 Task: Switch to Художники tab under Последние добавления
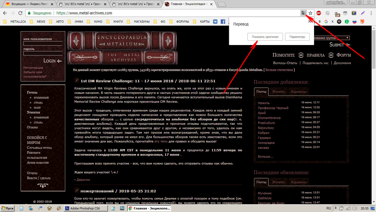point(299,92)
